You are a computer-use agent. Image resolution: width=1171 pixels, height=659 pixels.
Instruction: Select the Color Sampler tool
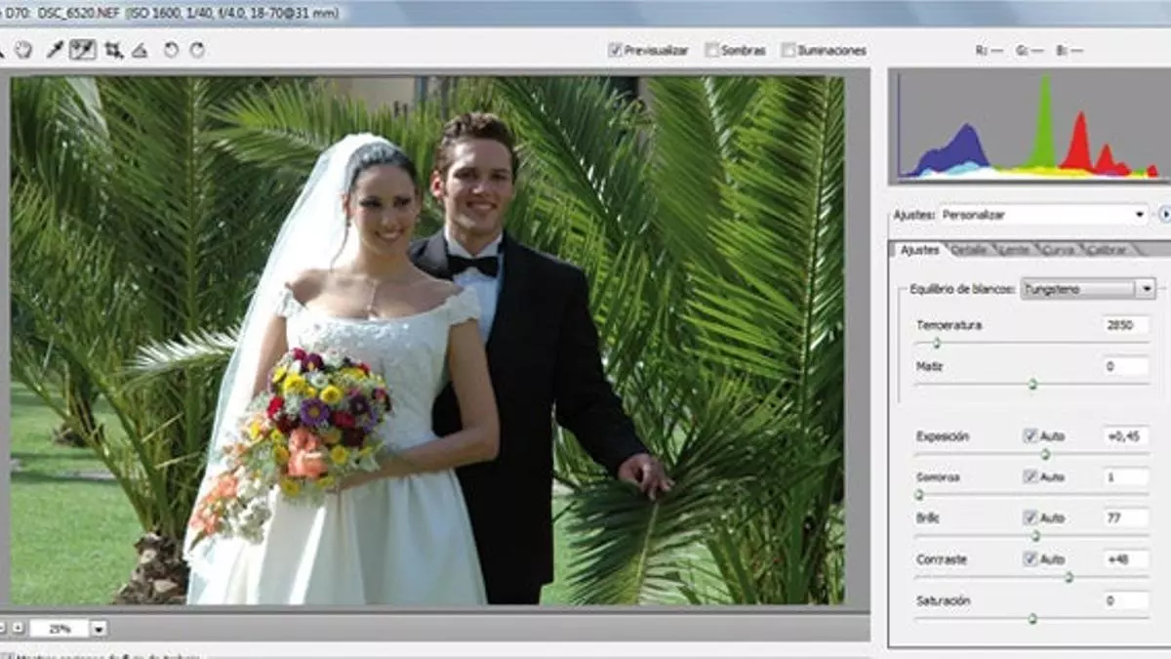[x=83, y=50]
